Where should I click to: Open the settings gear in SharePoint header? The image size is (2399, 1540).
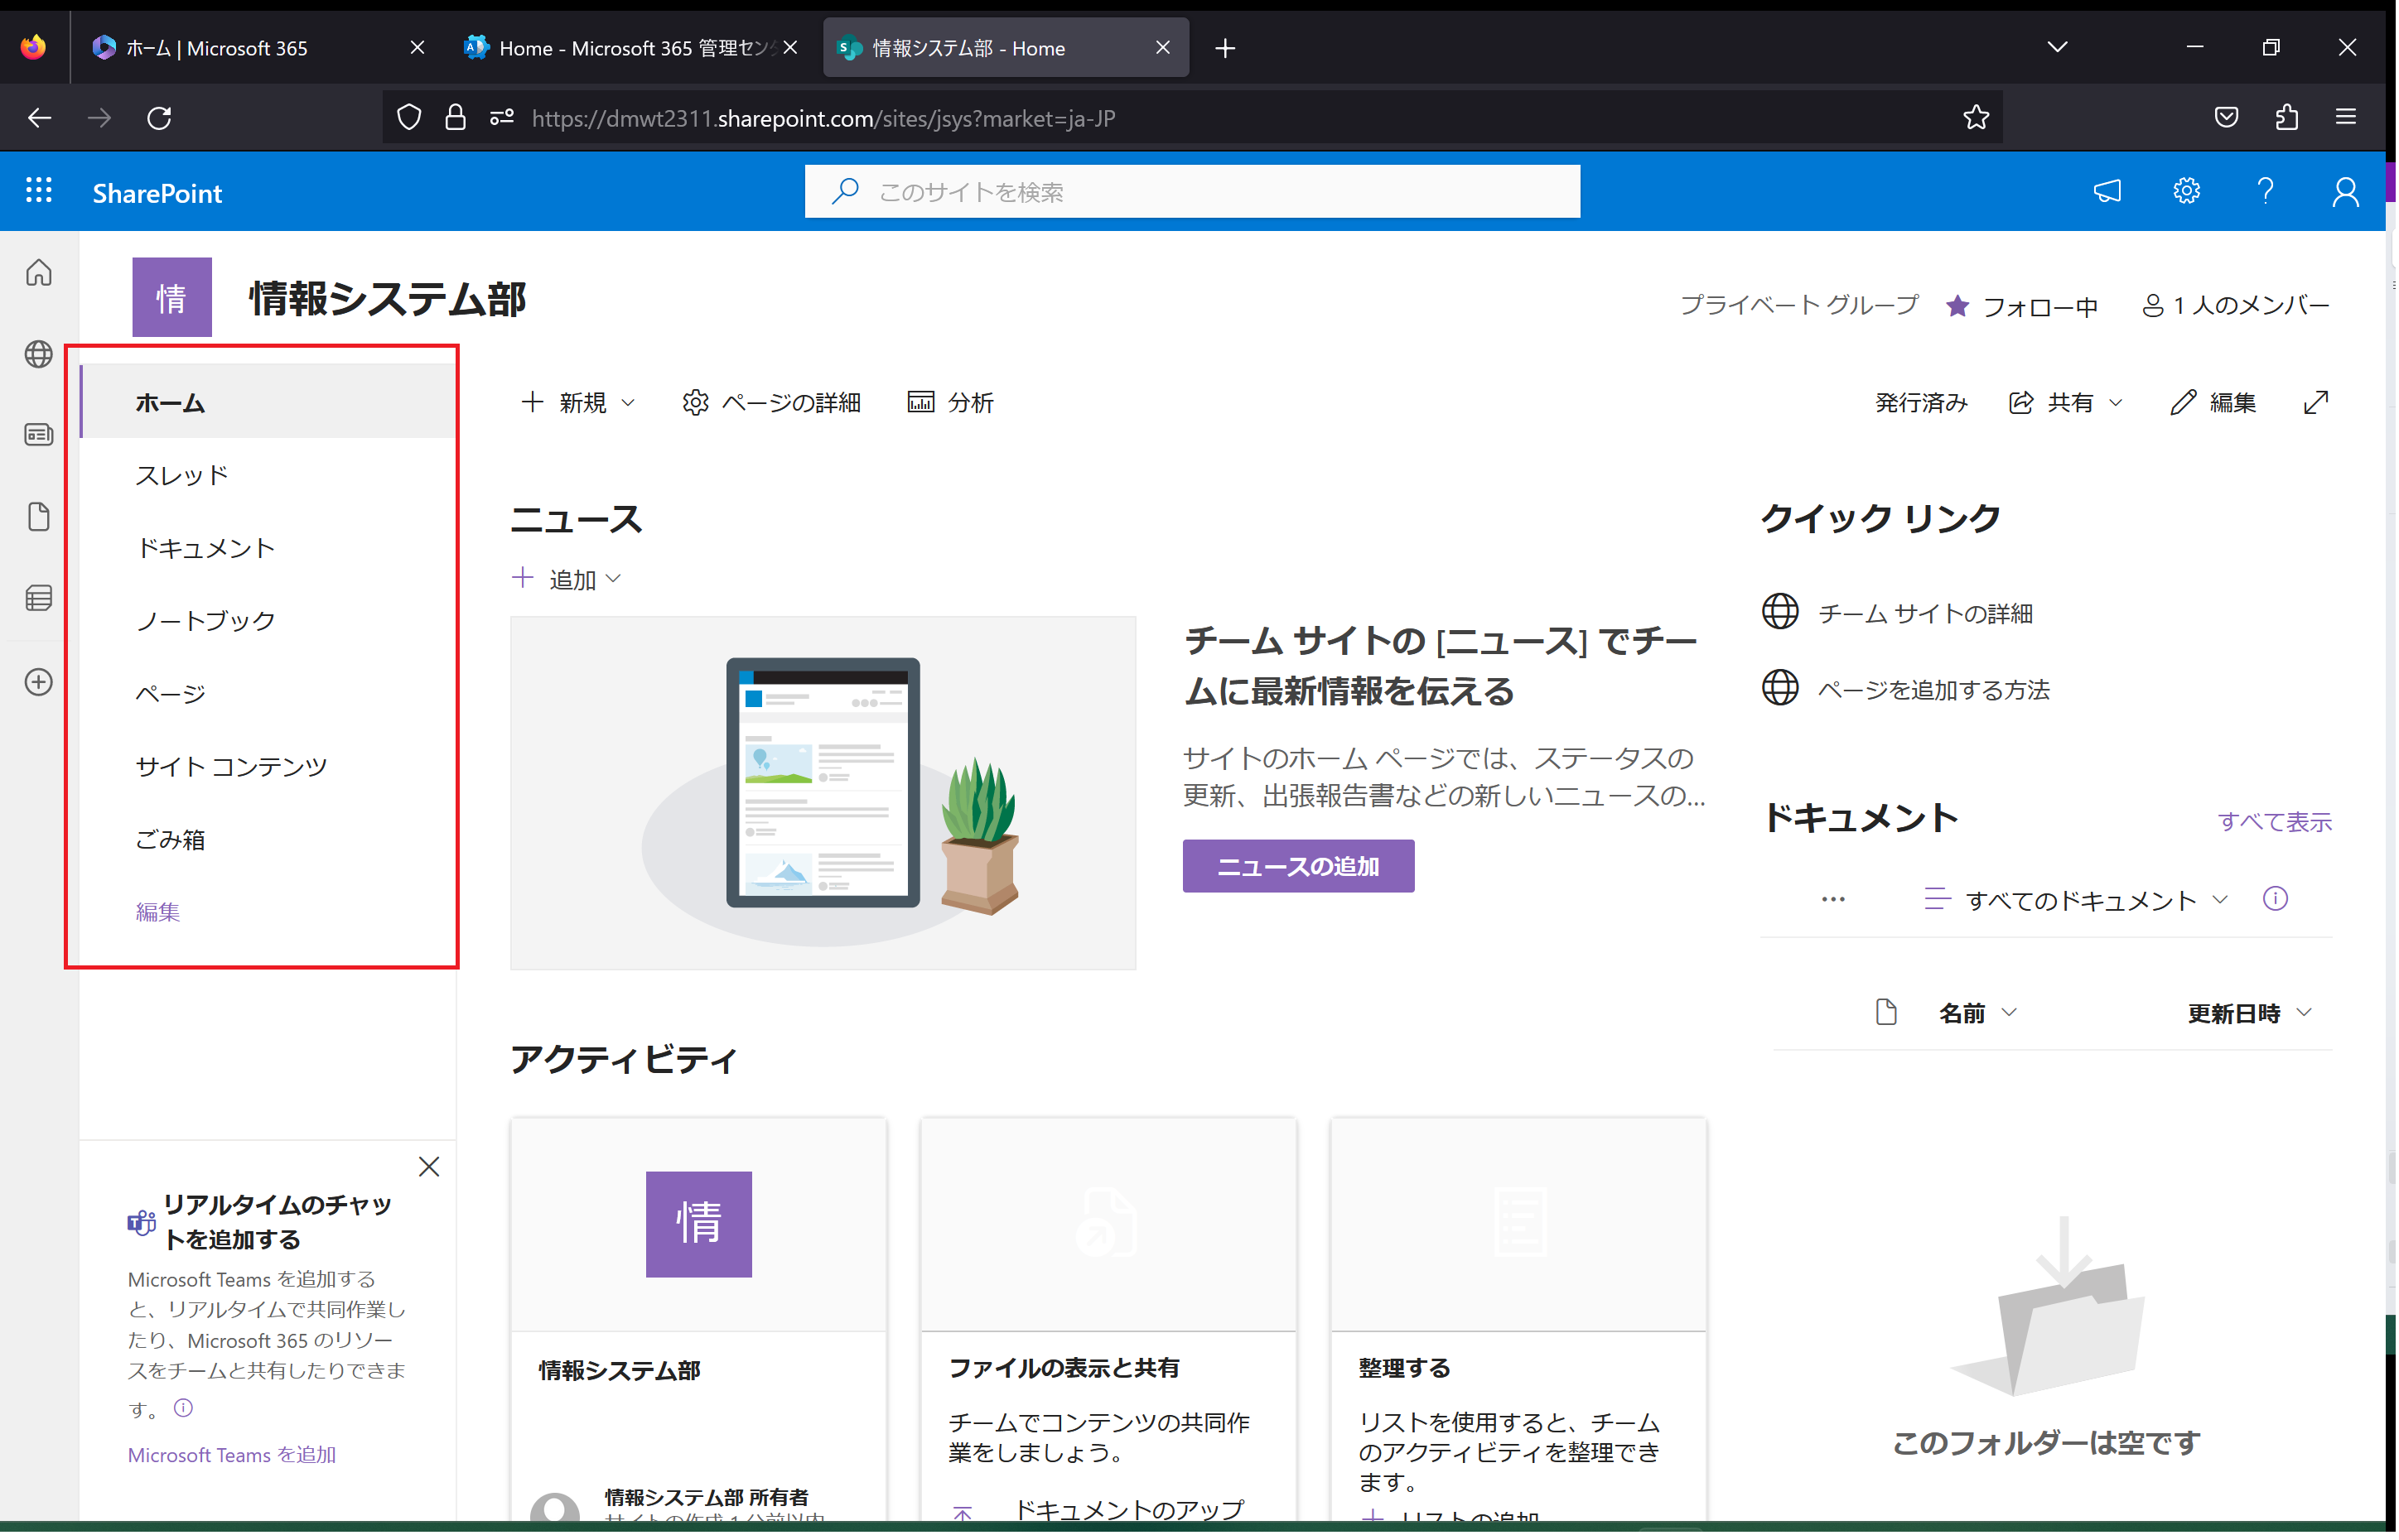coord(2186,191)
